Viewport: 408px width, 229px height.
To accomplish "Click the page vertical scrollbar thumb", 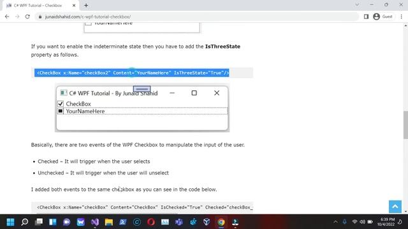I will [405, 125].
